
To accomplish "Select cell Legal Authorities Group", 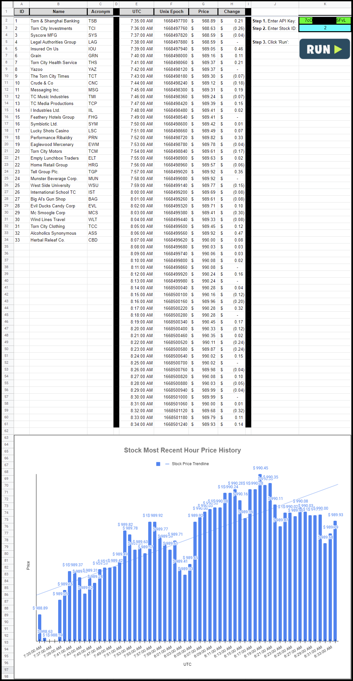I will (x=59, y=42).
